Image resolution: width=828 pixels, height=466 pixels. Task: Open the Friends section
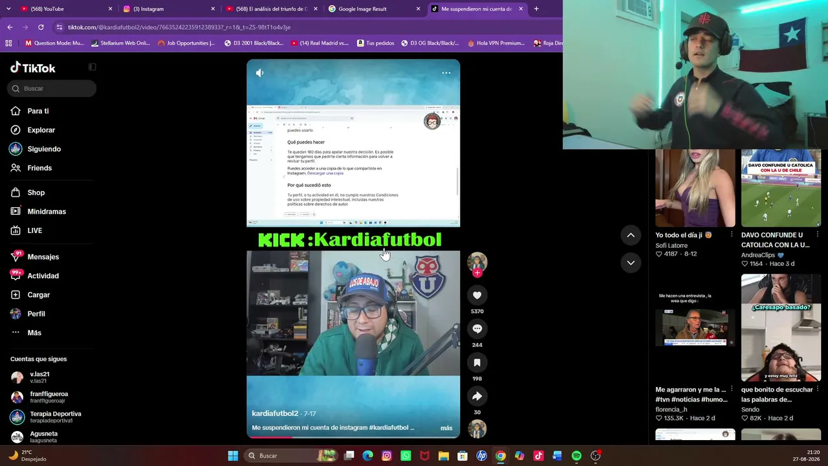pyautogui.click(x=31, y=168)
